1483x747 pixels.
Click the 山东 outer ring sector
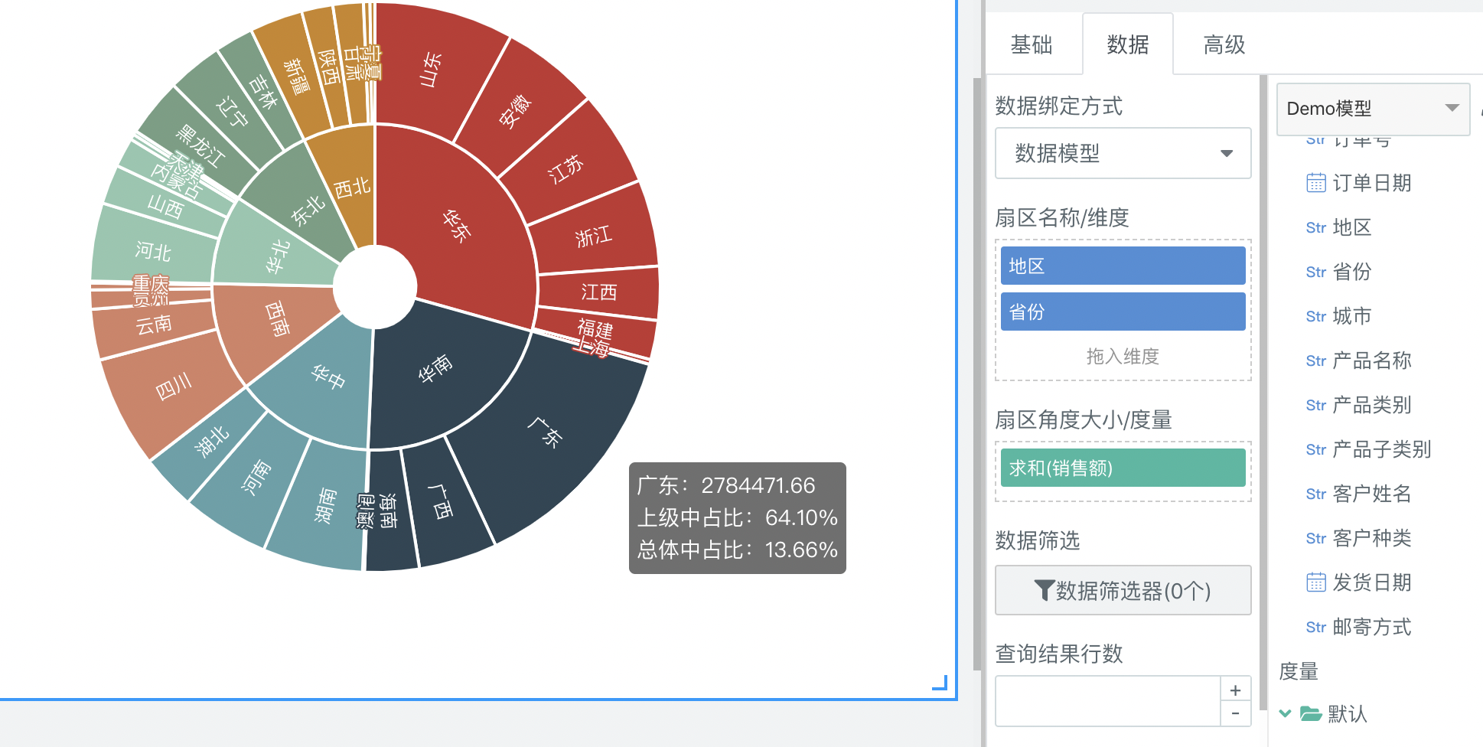(430, 70)
